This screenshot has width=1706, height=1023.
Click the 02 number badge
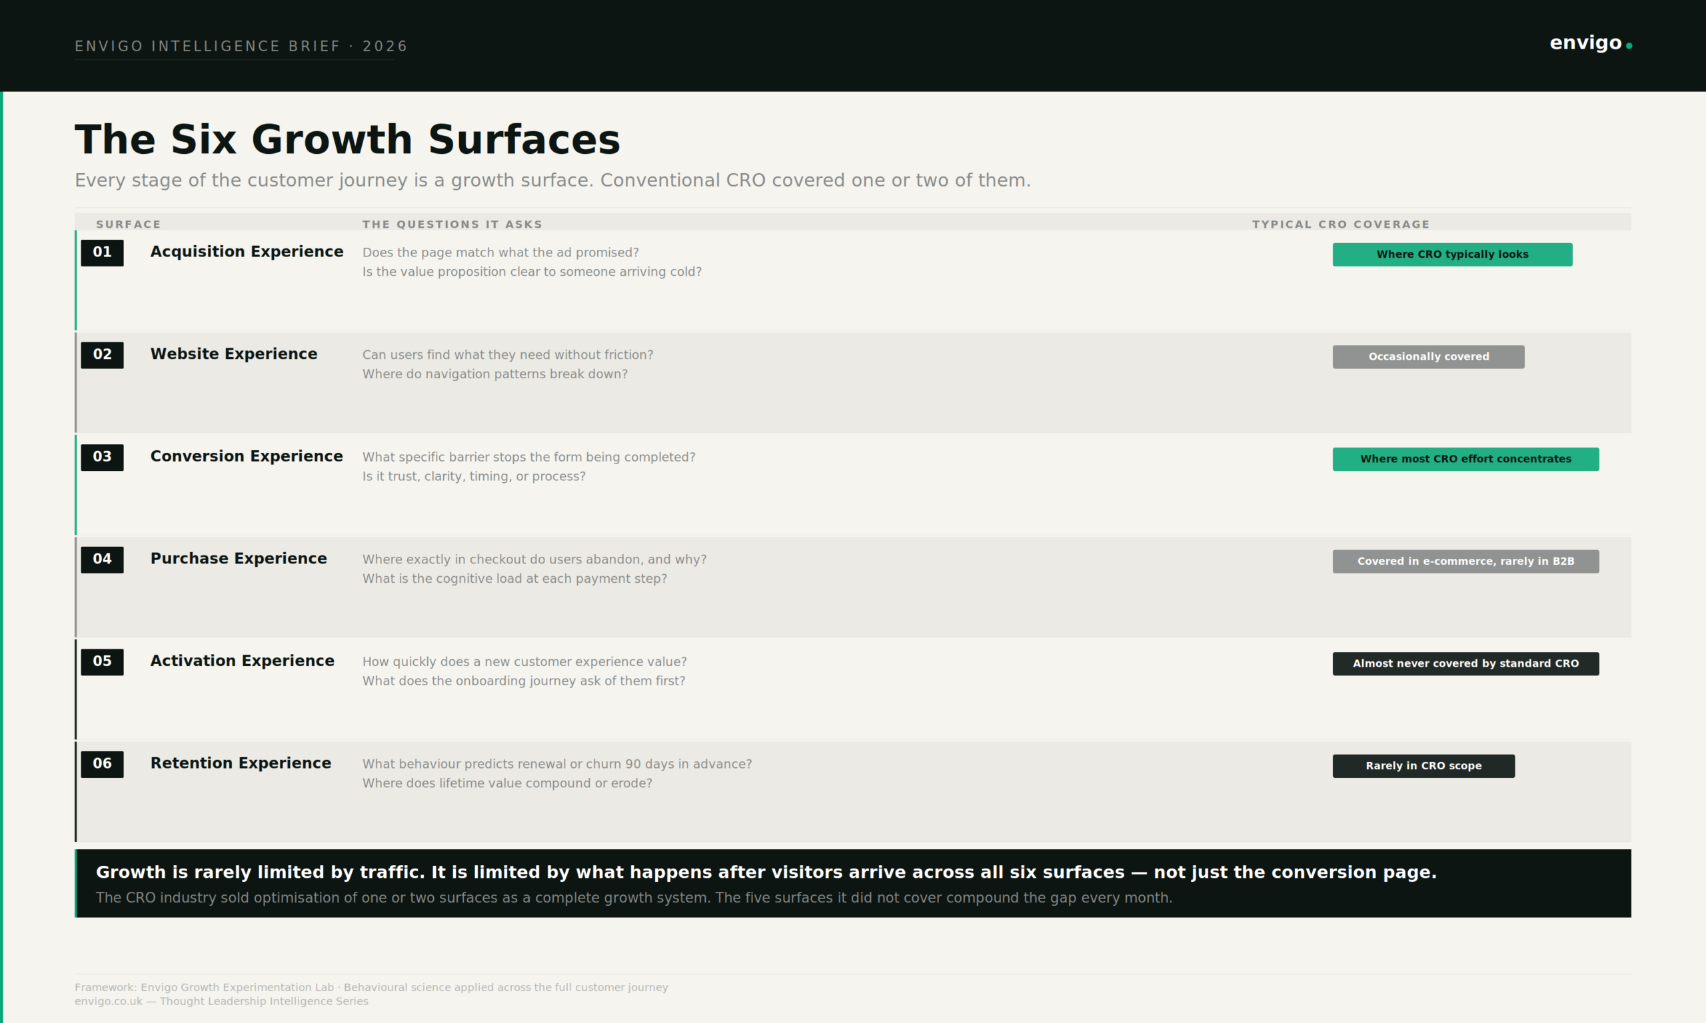point(102,355)
